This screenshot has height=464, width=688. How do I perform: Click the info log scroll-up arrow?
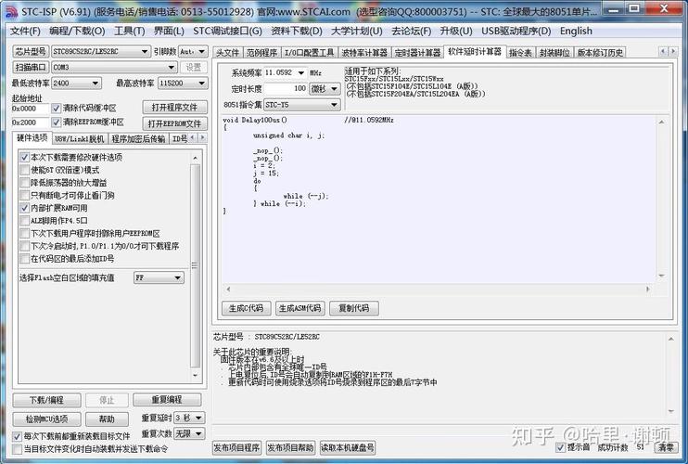pos(671,339)
